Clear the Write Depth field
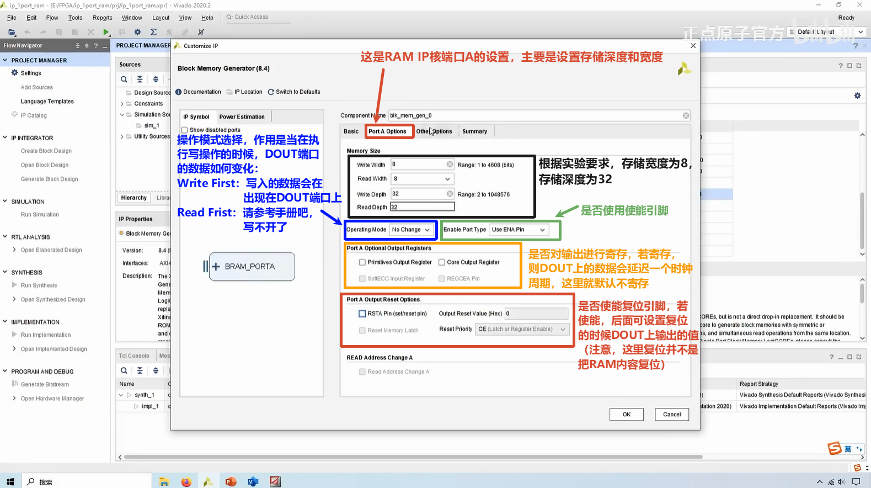This screenshot has height=488, width=871. tap(450, 194)
